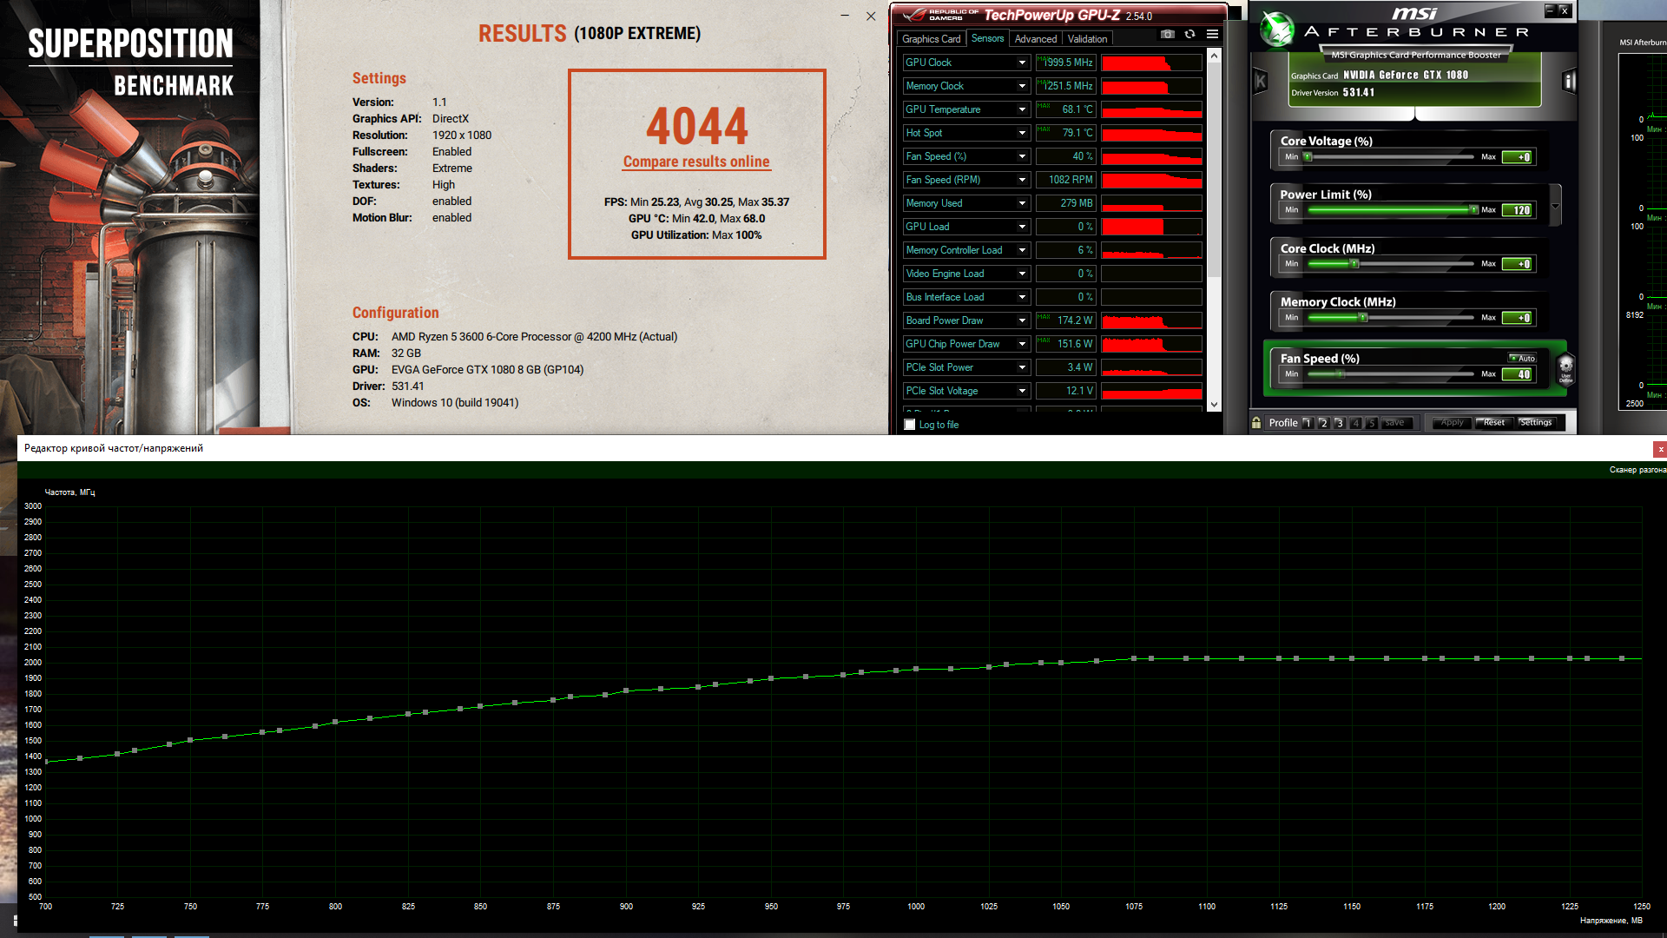
Task: Click the Core Clock slider handle
Action: tap(1354, 264)
